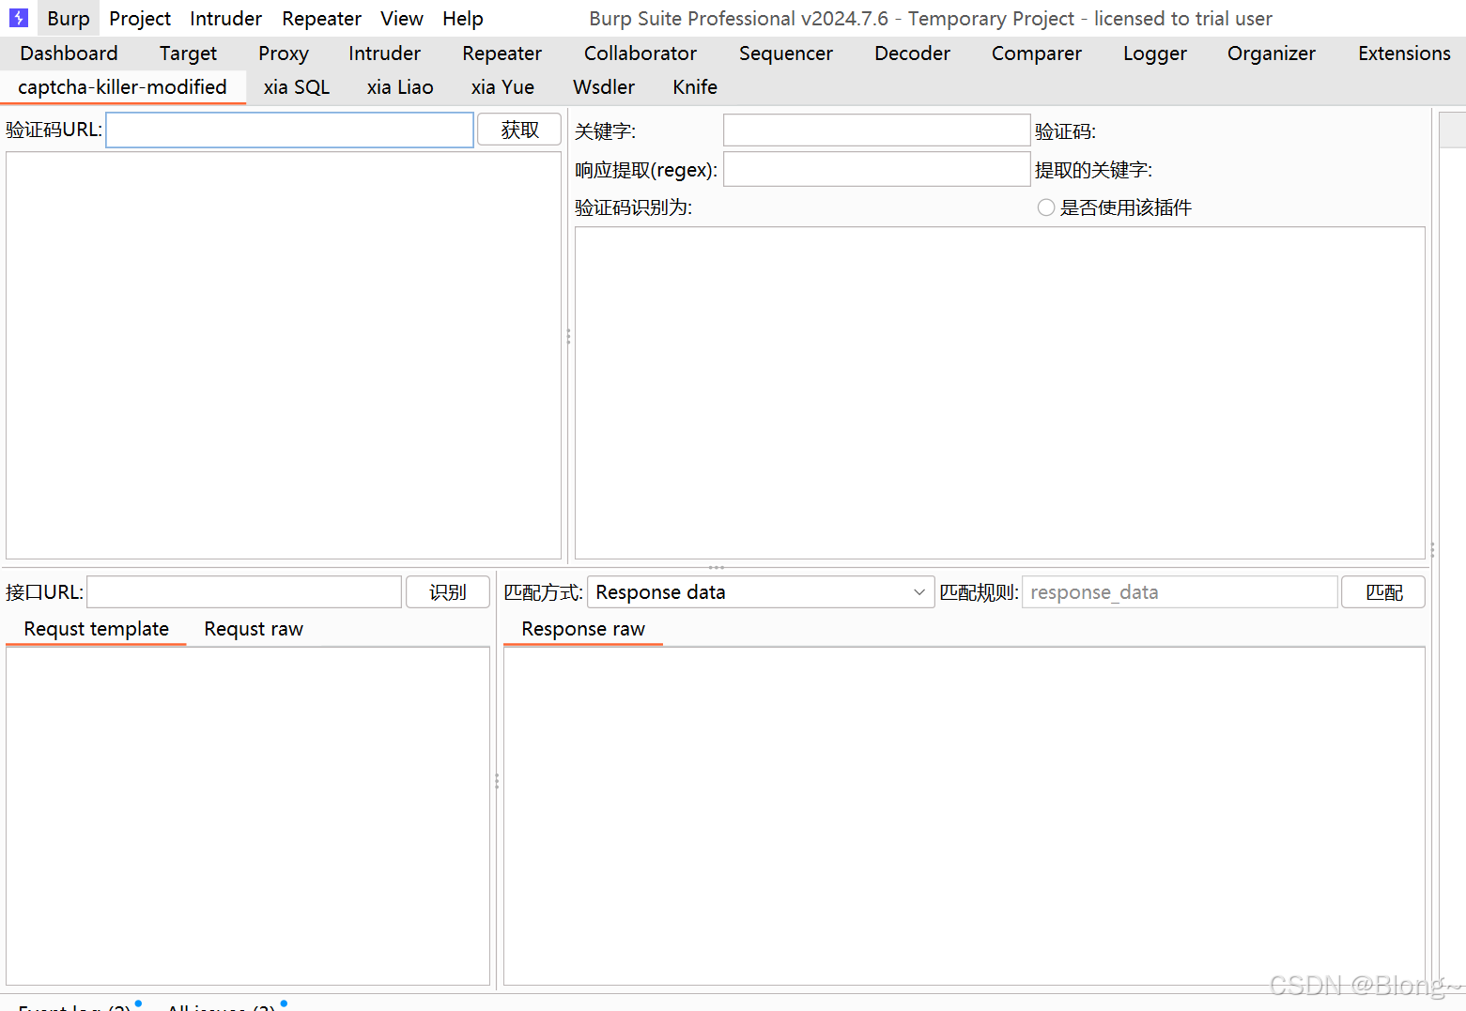Click the Burp Suite lightning logo icon
Screen dimensions: 1466x1011
(19, 18)
